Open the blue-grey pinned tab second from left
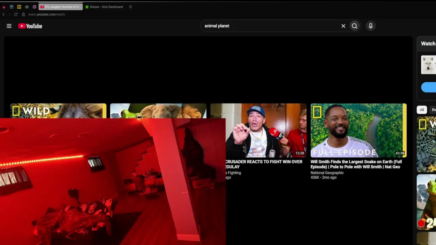The image size is (436, 245). tap(12, 7)
